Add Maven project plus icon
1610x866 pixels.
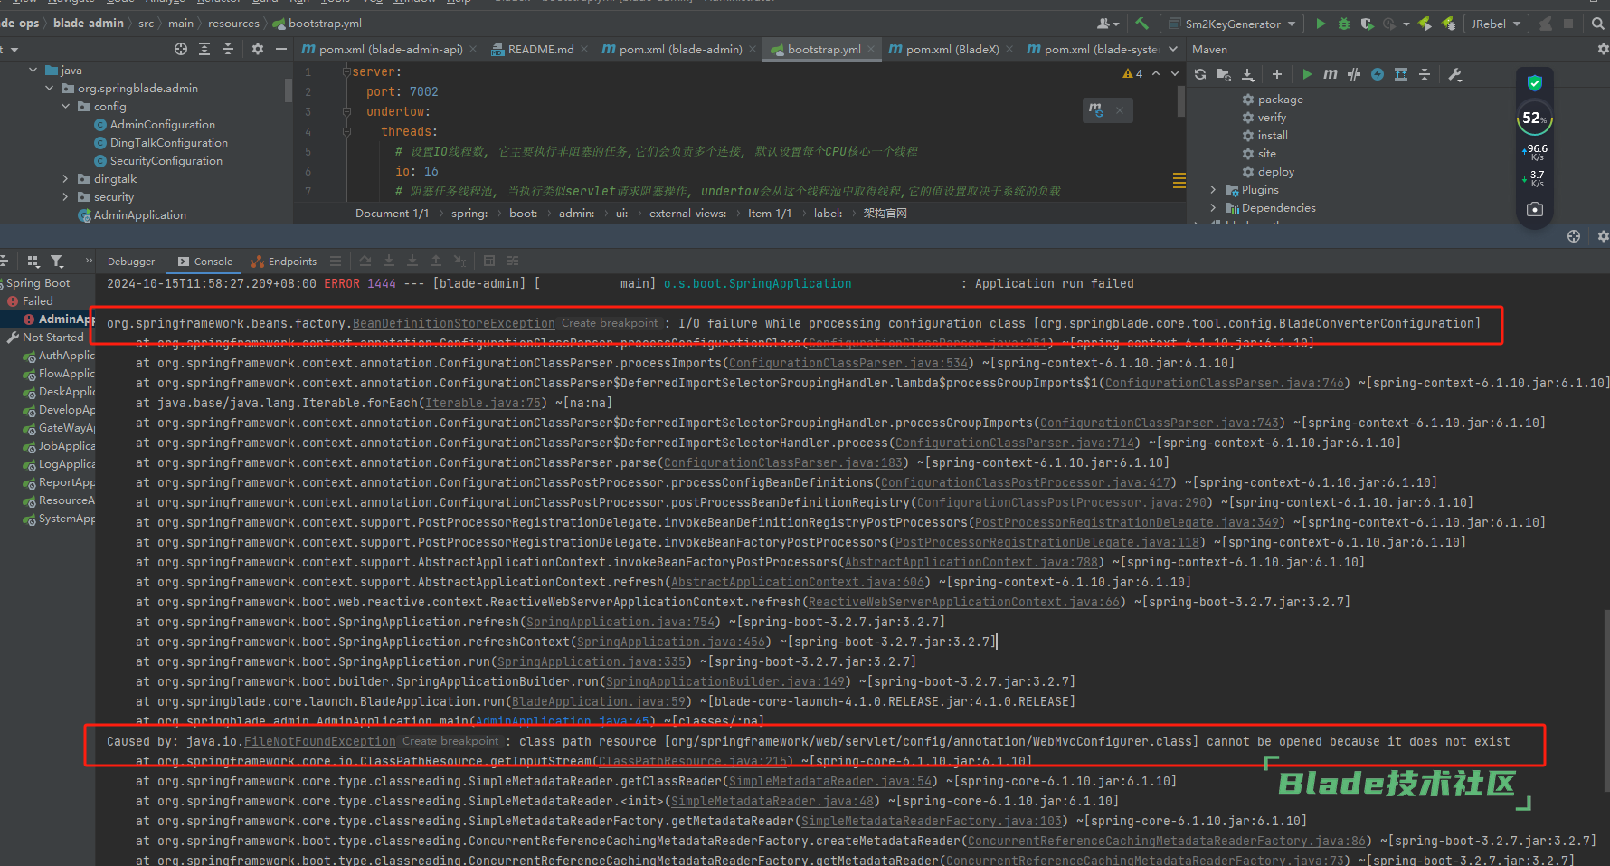[1277, 74]
